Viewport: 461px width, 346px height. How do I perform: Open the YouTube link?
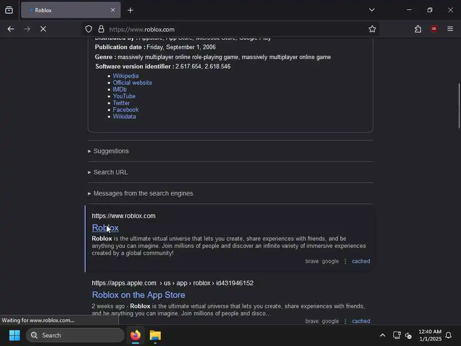pos(124,96)
